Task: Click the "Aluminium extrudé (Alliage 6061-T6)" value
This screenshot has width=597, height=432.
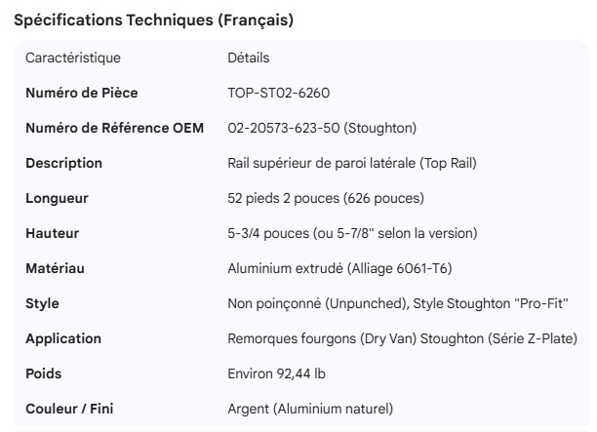Action: (x=339, y=269)
